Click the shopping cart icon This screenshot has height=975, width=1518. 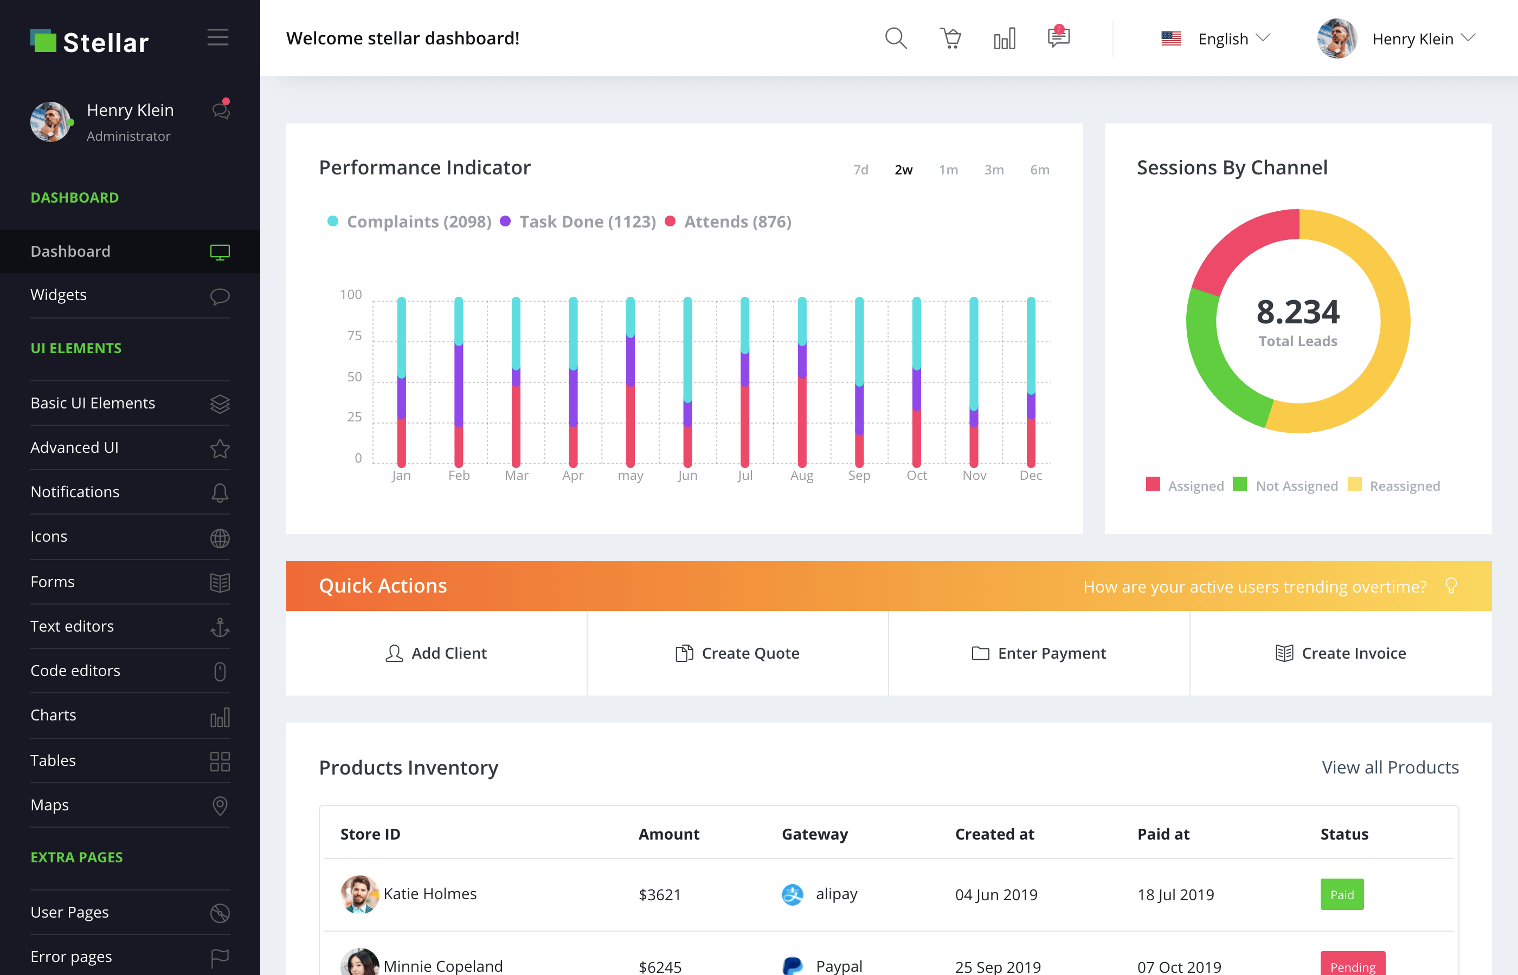(x=950, y=38)
